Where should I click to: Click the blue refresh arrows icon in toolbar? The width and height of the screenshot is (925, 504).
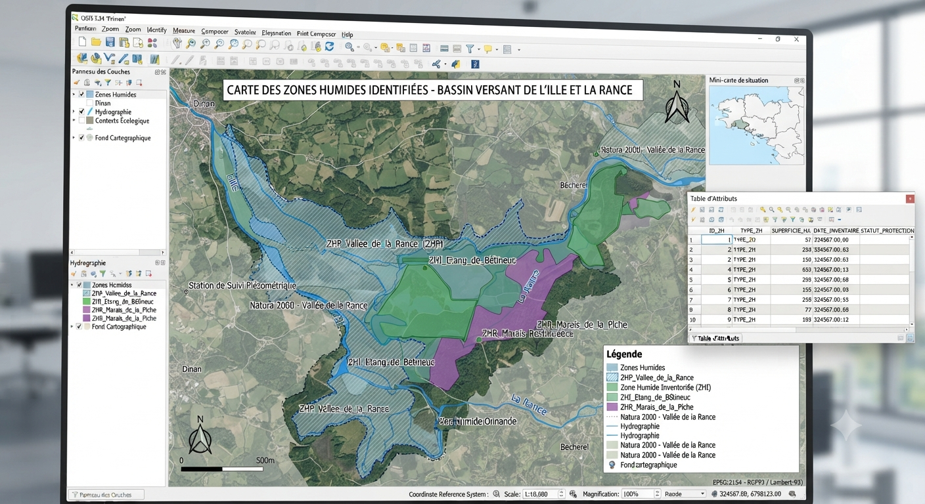point(330,46)
